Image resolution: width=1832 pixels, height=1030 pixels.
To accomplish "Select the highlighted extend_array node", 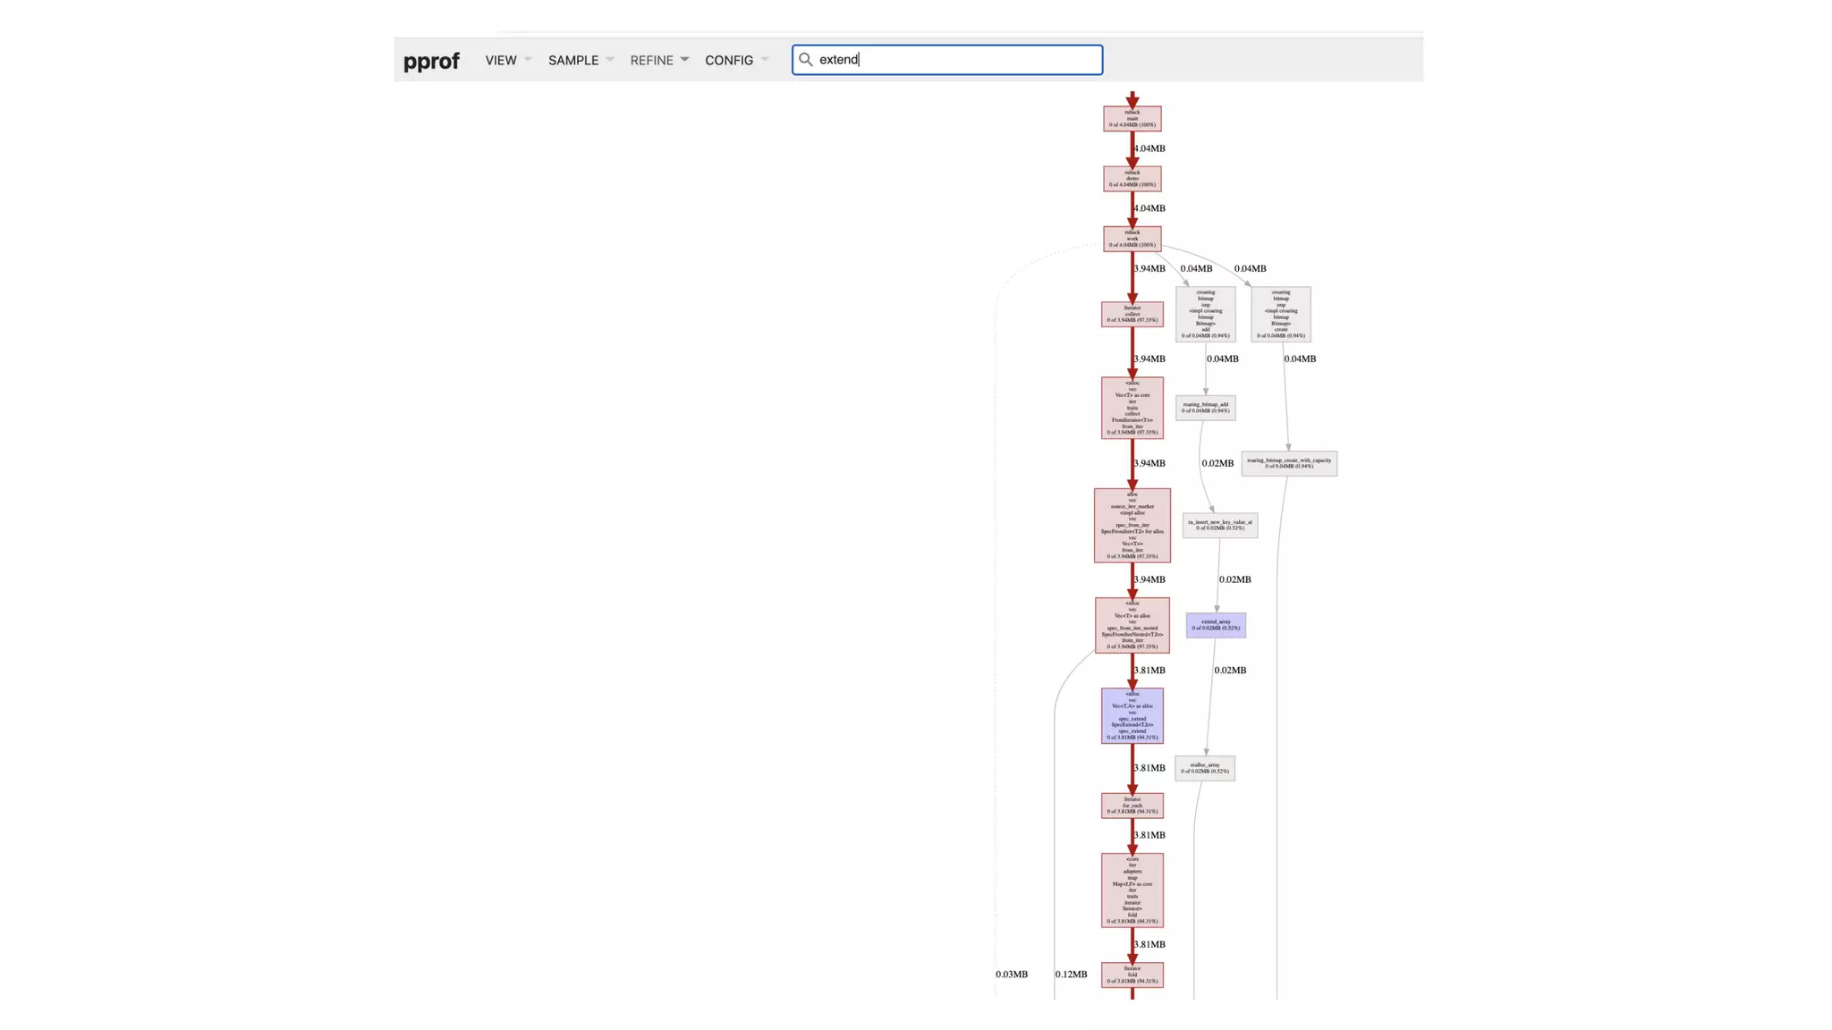I will tap(1215, 625).
